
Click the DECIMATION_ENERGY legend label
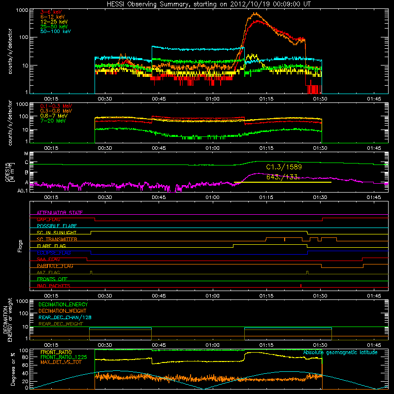click(63, 304)
